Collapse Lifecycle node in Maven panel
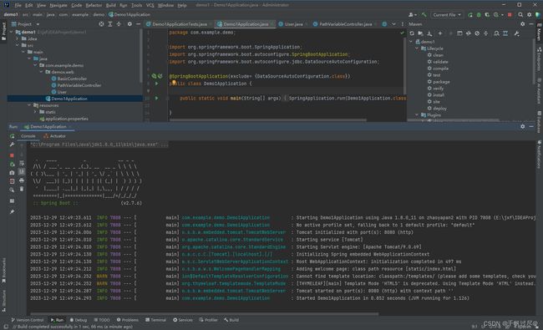Screen dimensions: 543x330 click(417, 48)
